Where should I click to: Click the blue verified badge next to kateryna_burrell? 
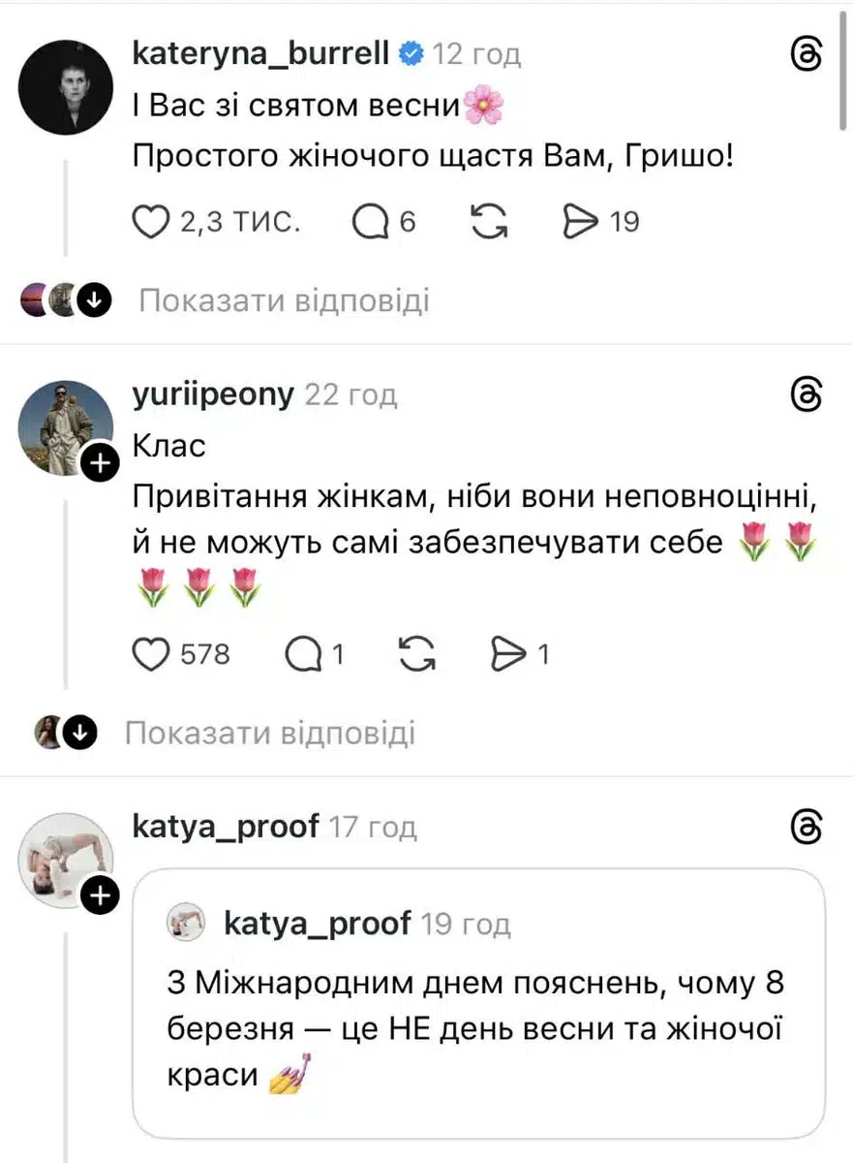pyautogui.click(x=410, y=55)
